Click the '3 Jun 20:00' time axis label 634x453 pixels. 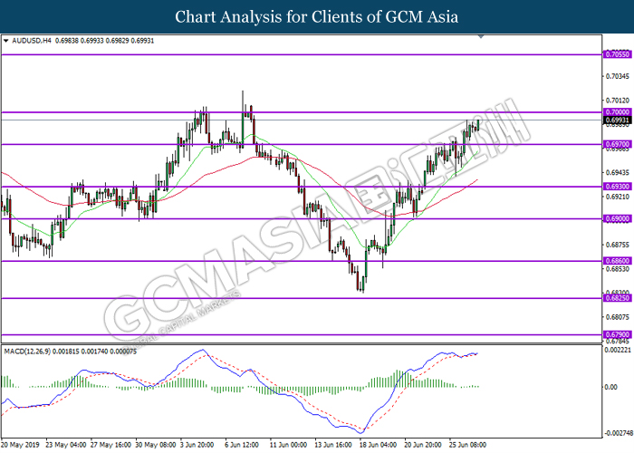click(198, 446)
